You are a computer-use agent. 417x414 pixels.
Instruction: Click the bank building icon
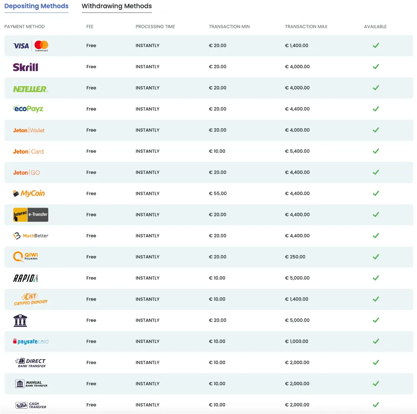[x=20, y=320]
